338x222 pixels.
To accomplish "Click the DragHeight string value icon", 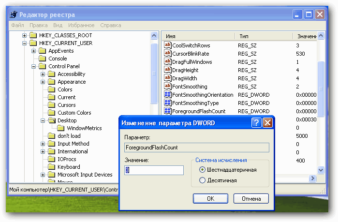I will [x=167, y=70].
